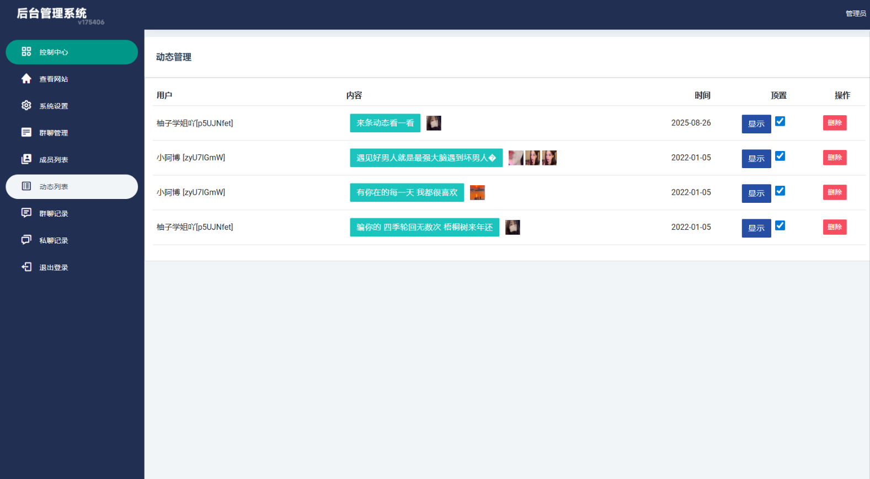Open the 管理员 menu at top right
This screenshot has width=870, height=479.
[855, 14]
